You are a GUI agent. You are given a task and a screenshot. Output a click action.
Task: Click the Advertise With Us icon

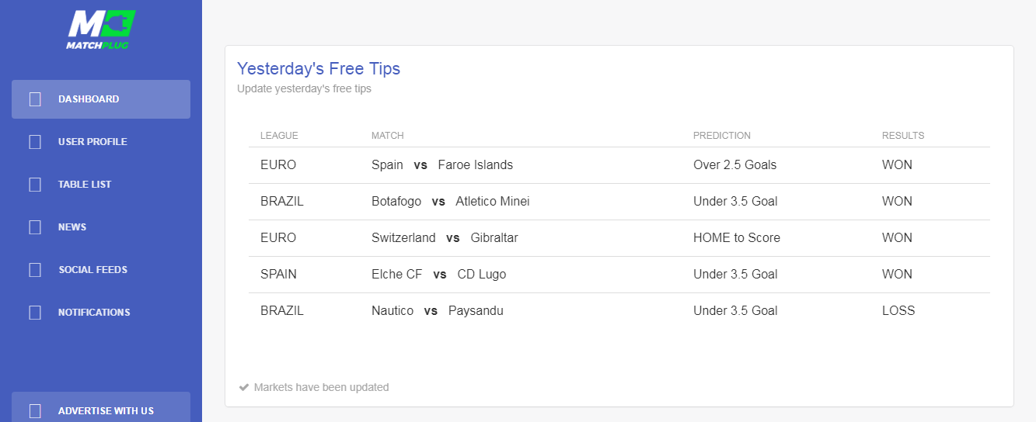[x=35, y=411]
